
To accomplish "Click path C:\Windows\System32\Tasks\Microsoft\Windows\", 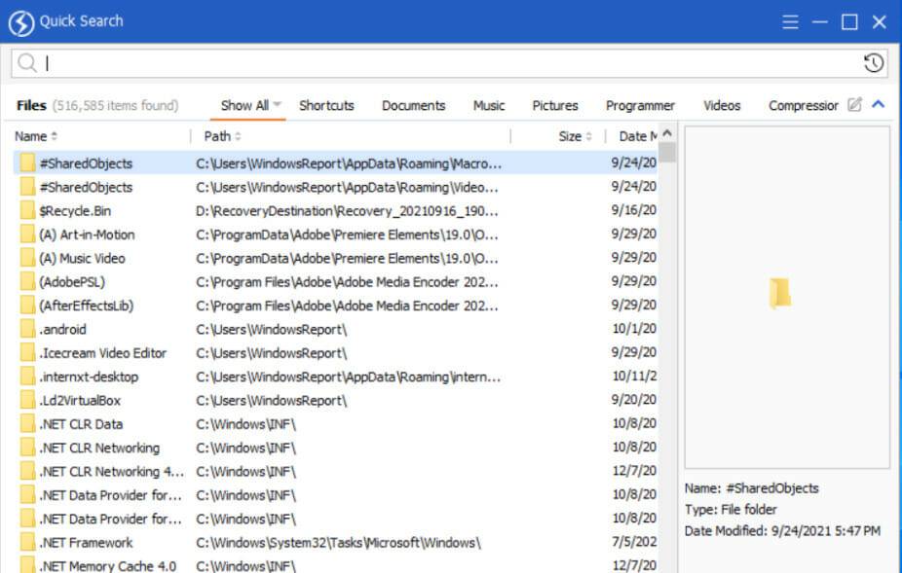I will (338, 543).
